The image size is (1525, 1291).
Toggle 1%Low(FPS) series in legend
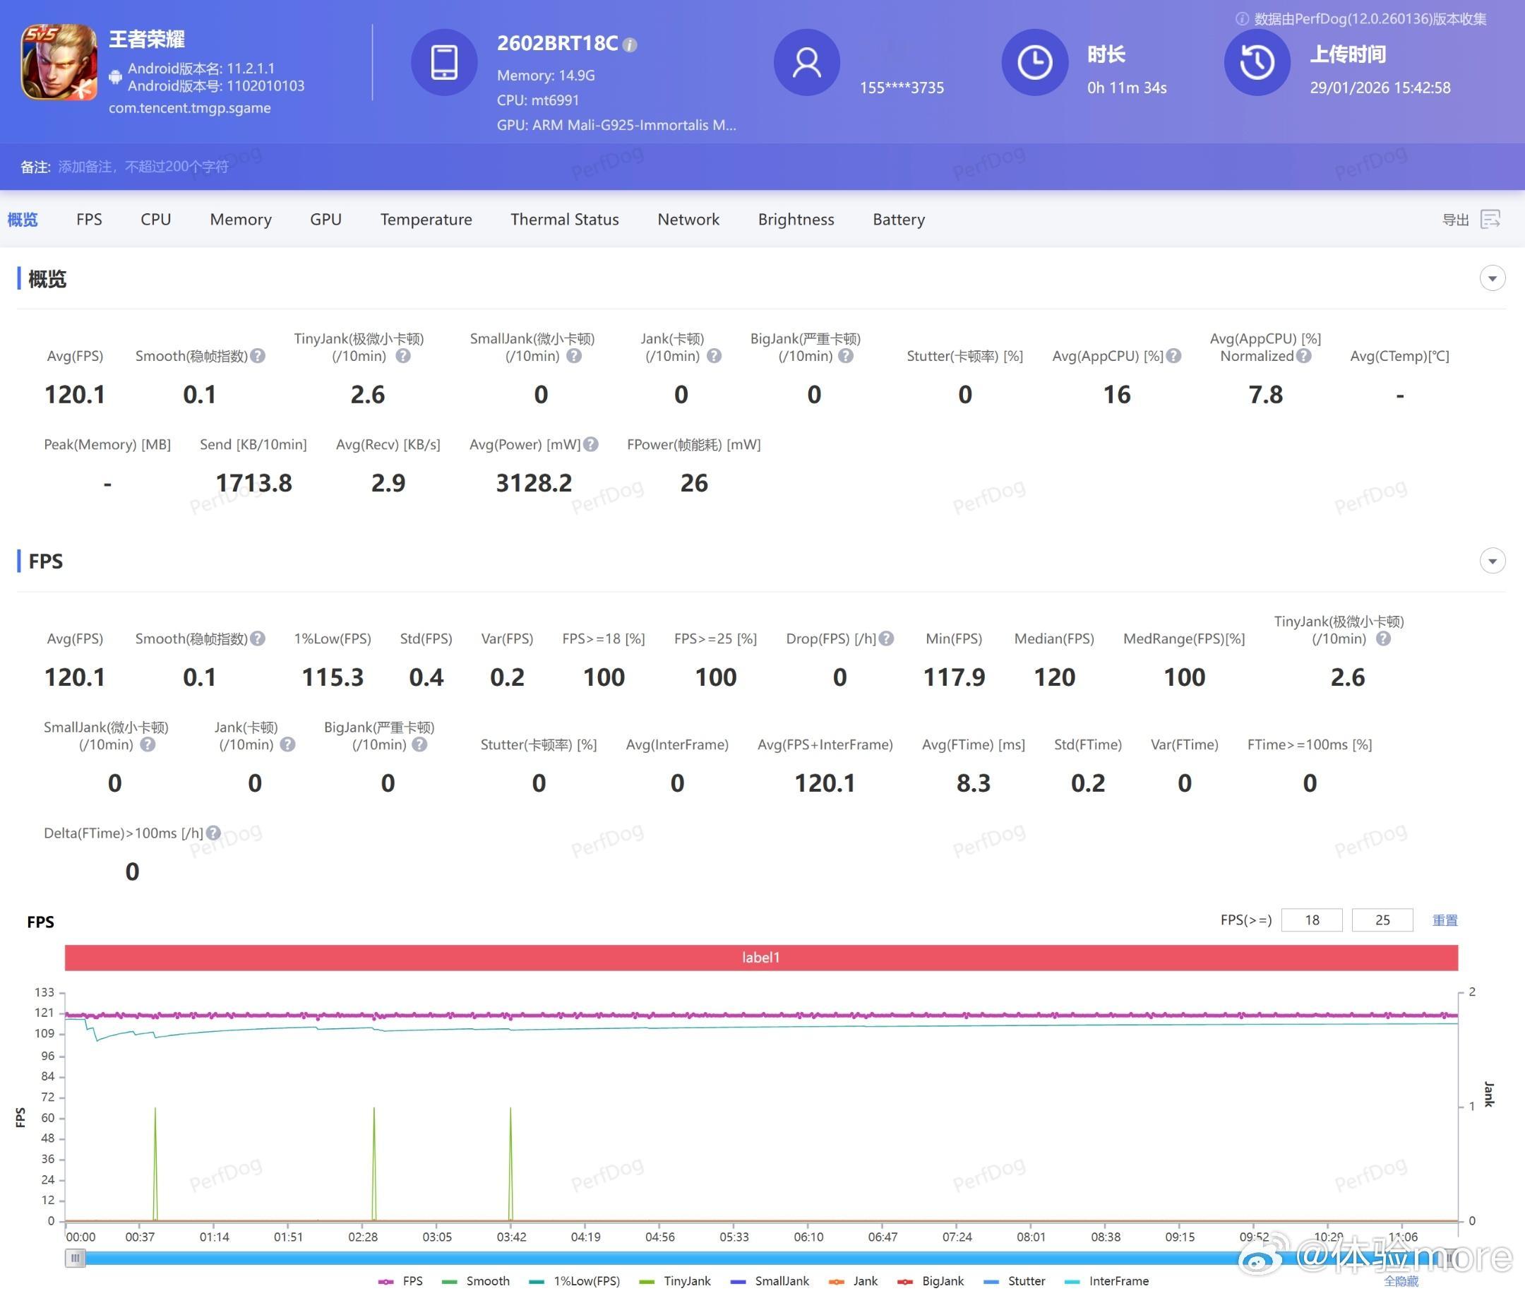click(x=585, y=1280)
